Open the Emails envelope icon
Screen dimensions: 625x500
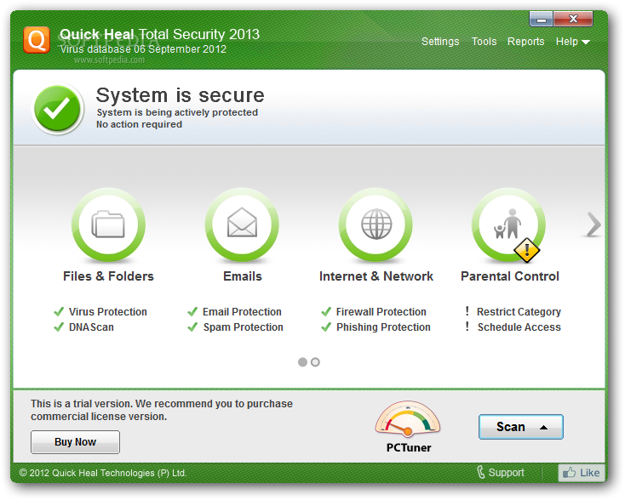click(242, 225)
